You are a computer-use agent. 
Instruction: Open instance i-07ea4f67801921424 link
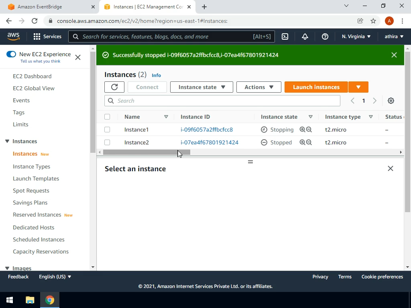210,142
